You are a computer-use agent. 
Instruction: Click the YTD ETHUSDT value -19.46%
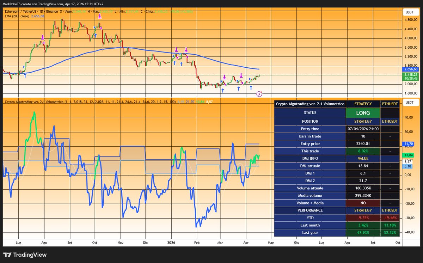point(390,218)
